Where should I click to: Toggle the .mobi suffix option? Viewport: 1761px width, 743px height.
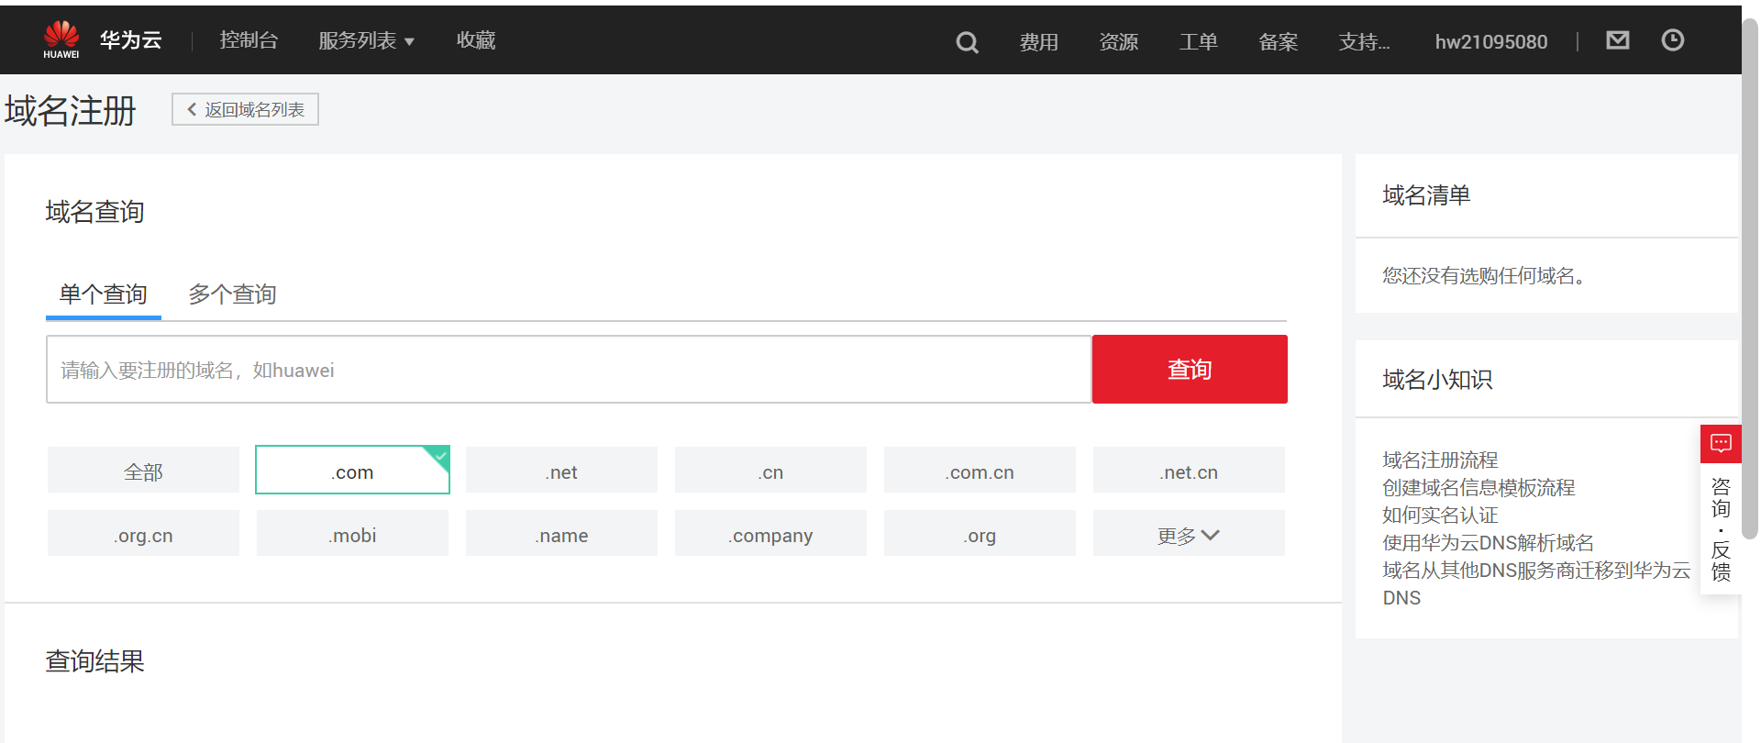pyautogui.click(x=352, y=535)
